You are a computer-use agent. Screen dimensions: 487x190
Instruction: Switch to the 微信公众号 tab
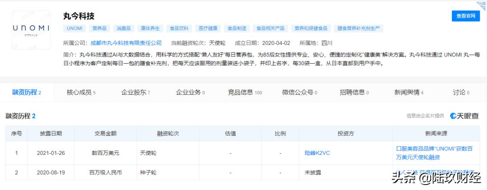[300, 93]
